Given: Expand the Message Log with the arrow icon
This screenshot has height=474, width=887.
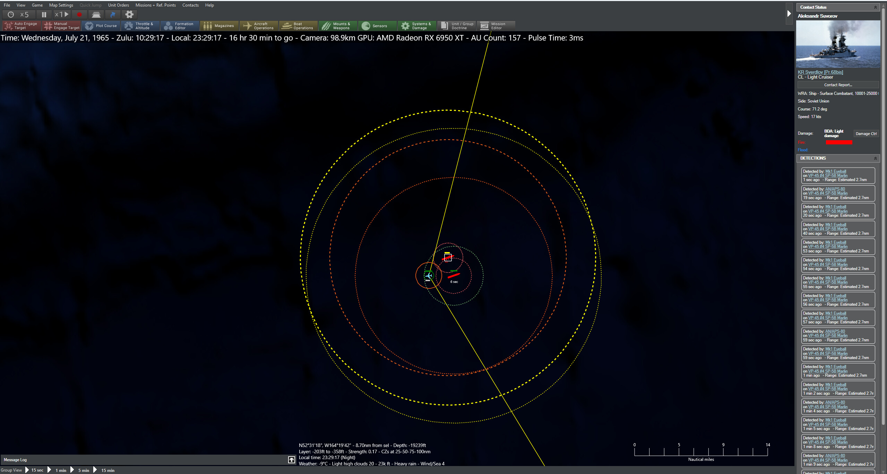Looking at the screenshot, I should pos(291,459).
